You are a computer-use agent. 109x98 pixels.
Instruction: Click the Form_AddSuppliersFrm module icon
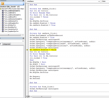click(x=3, y=23)
